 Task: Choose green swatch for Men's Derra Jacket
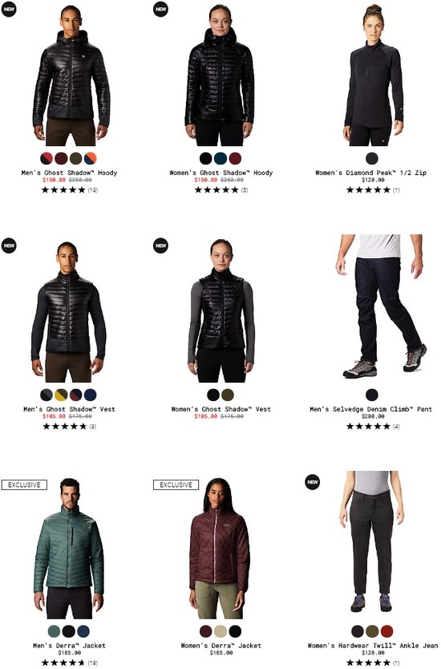coord(55,631)
